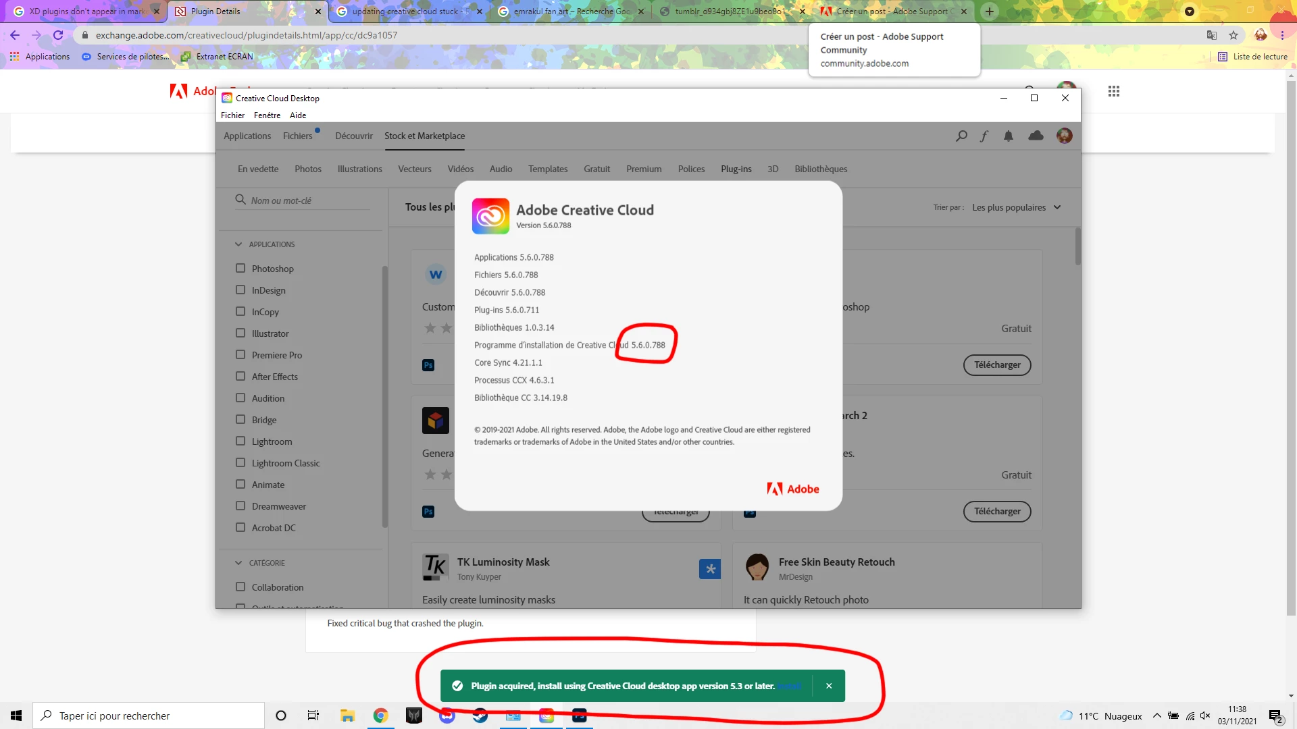Click the cloud sync status icon
This screenshot has height=729, width=1297.
click(x=1036, y=136)
